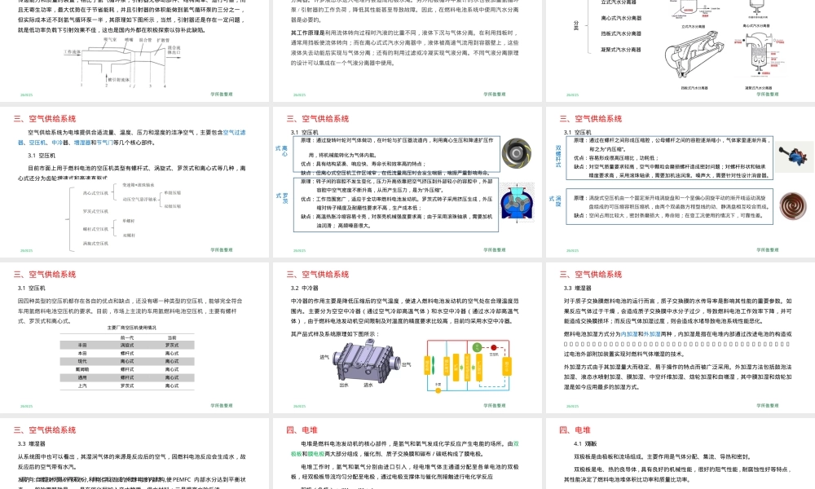Click the 离心式 side label beside the impeller description

pos(281,152)
